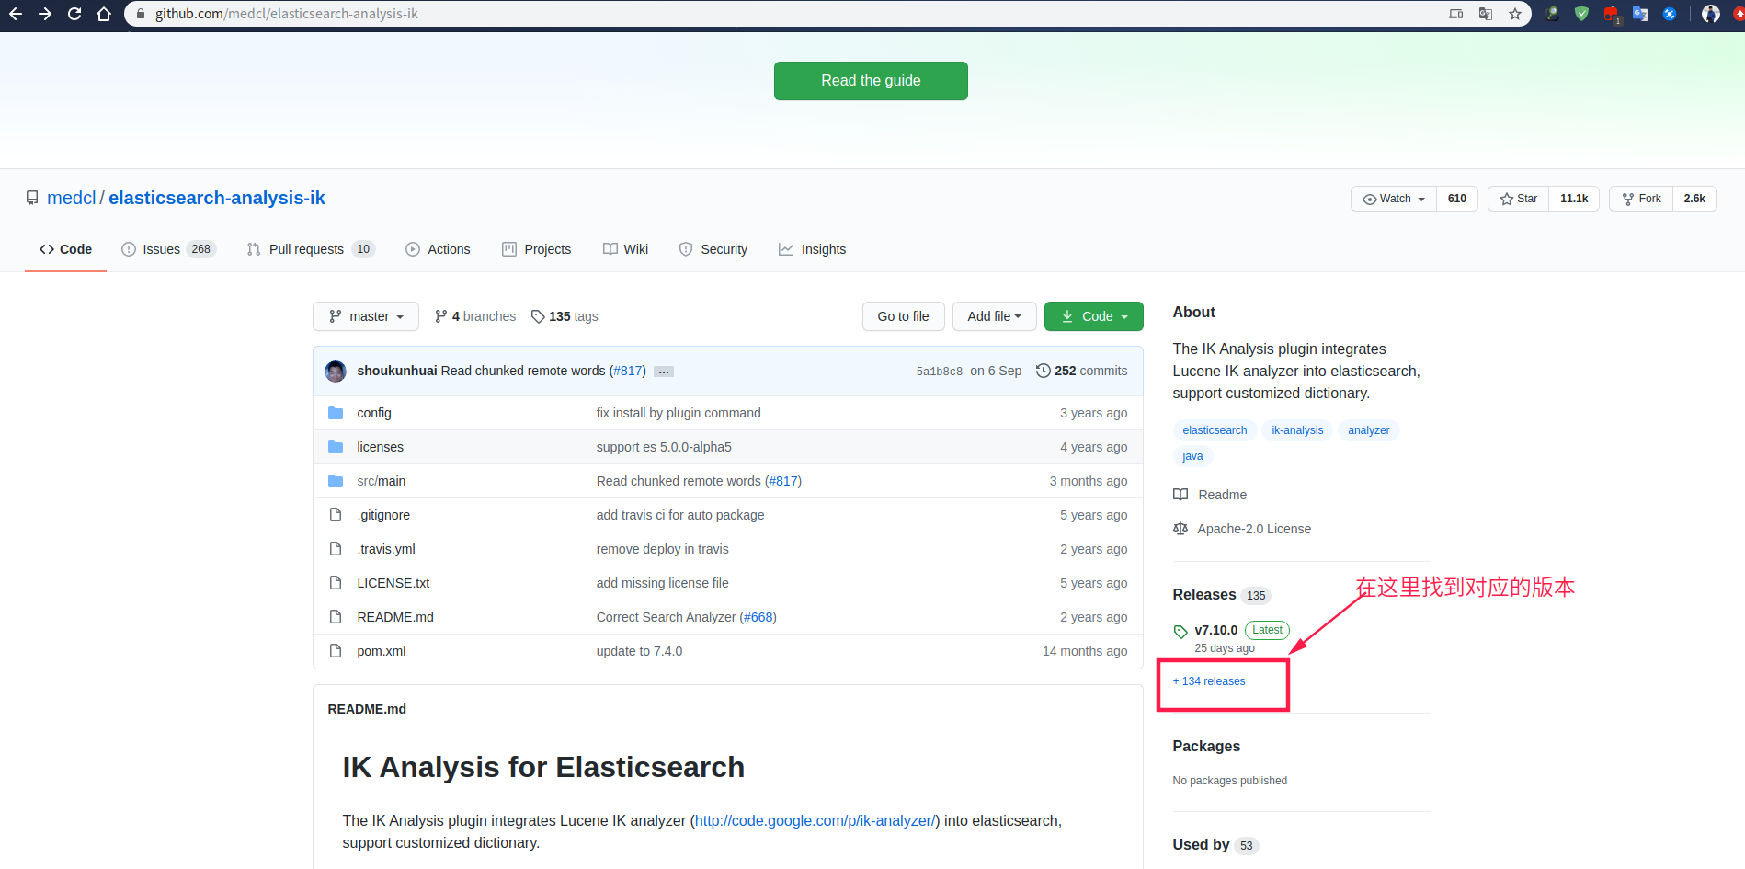Expand the master branch dropdown
The height and width of the screenshot is (869, 1745).
point(366,316)
